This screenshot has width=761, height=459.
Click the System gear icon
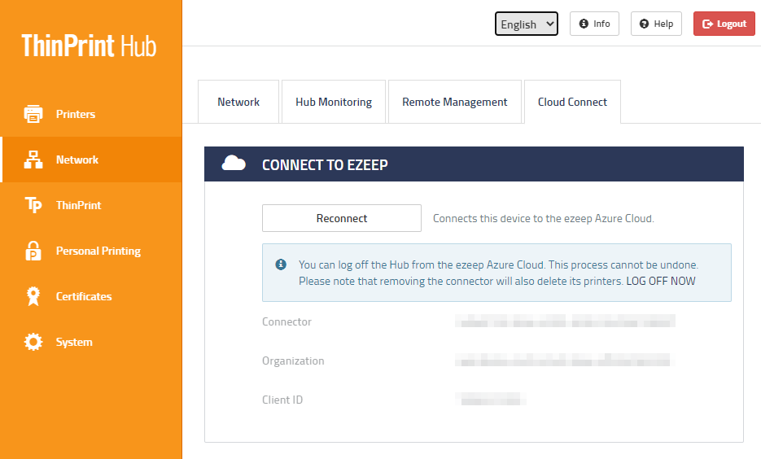point(33,342)
